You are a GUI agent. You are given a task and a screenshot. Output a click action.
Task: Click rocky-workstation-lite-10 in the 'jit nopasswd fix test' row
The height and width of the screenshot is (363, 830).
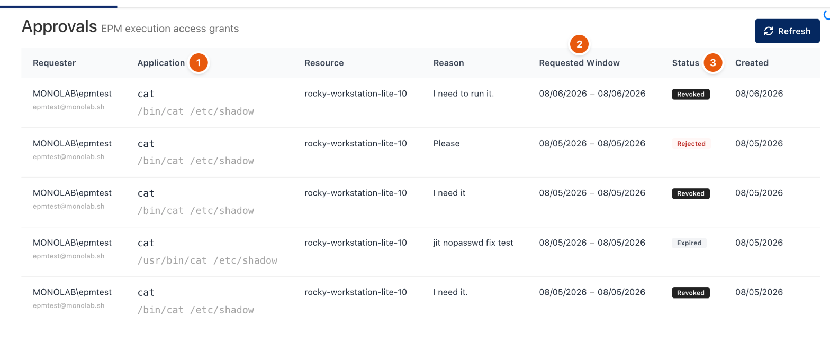[356, 243]
